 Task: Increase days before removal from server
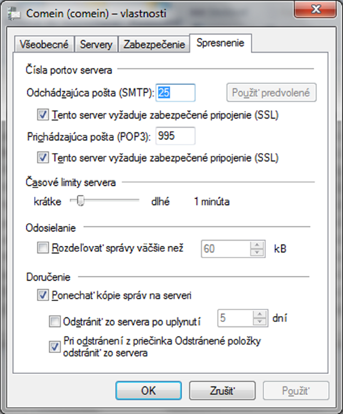(260, 314)
